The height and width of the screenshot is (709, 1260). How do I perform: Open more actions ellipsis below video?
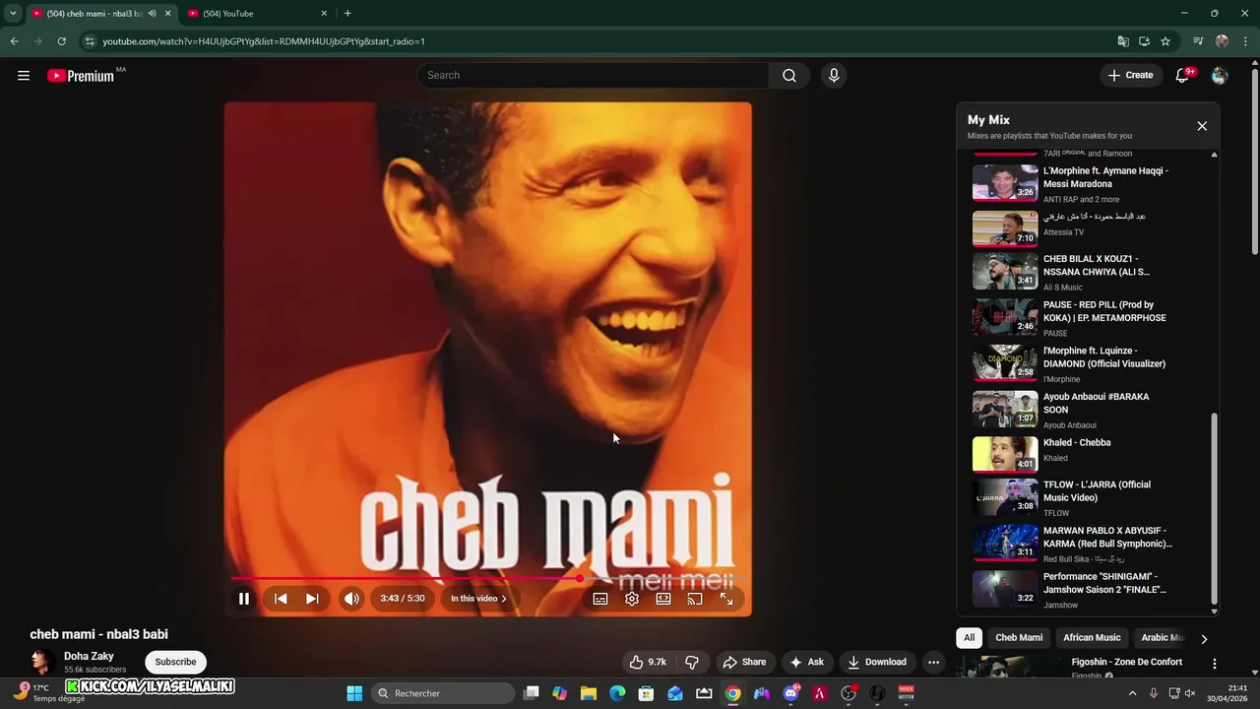tap(934, 662)
